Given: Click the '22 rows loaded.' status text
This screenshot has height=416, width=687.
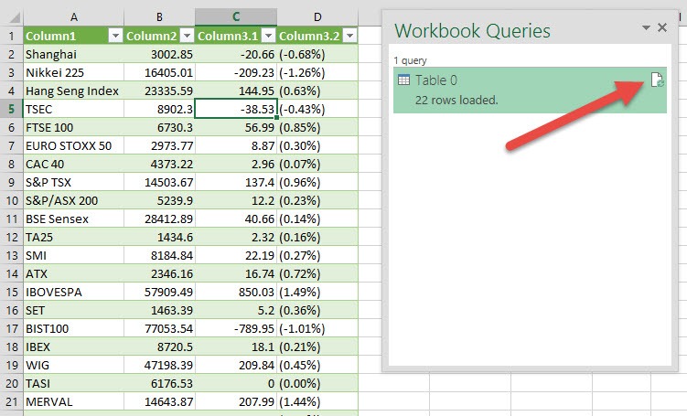Looking at the screenshot, I should coord(456,101).
